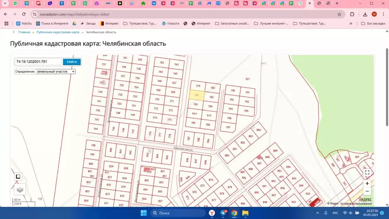Image resolution: width=389 pixels, height=219 pixels.
Task: Click the page vertical scrollbar
Action: click(x=387, y=87)
